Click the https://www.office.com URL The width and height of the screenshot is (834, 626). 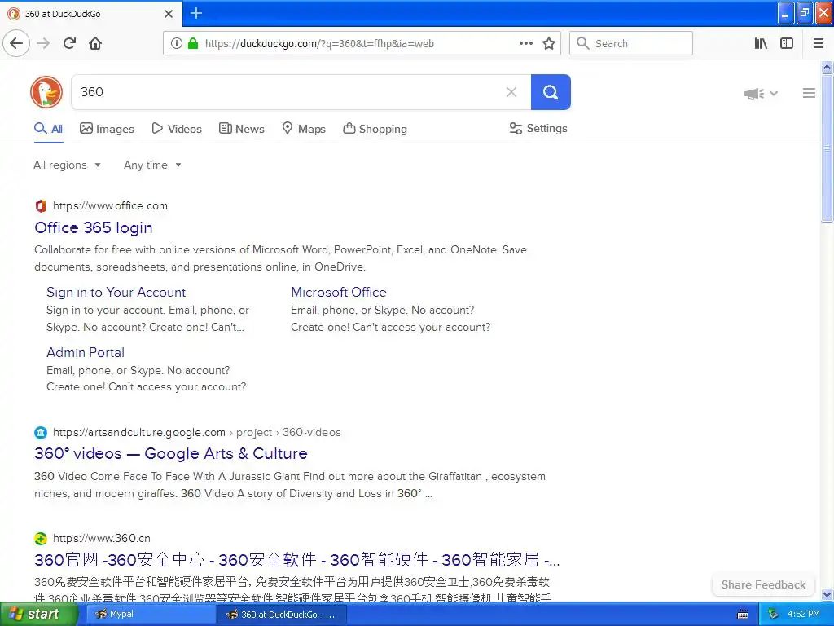click(110, 206)
